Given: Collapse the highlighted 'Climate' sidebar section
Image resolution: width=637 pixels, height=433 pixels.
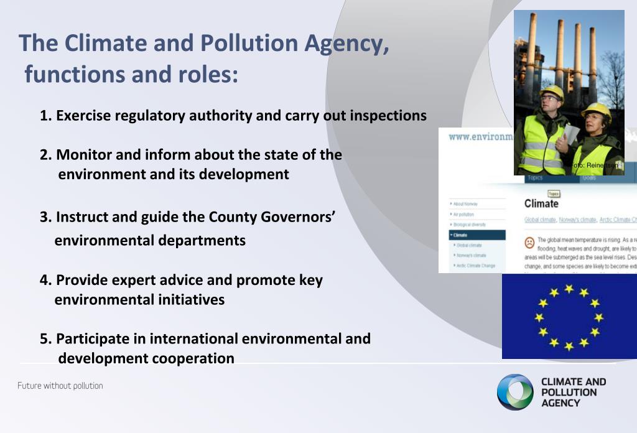Looking at the screenshot, I should [477, 235].
